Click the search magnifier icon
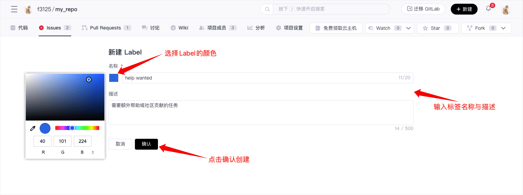The image size is (523, 195). 267,9
